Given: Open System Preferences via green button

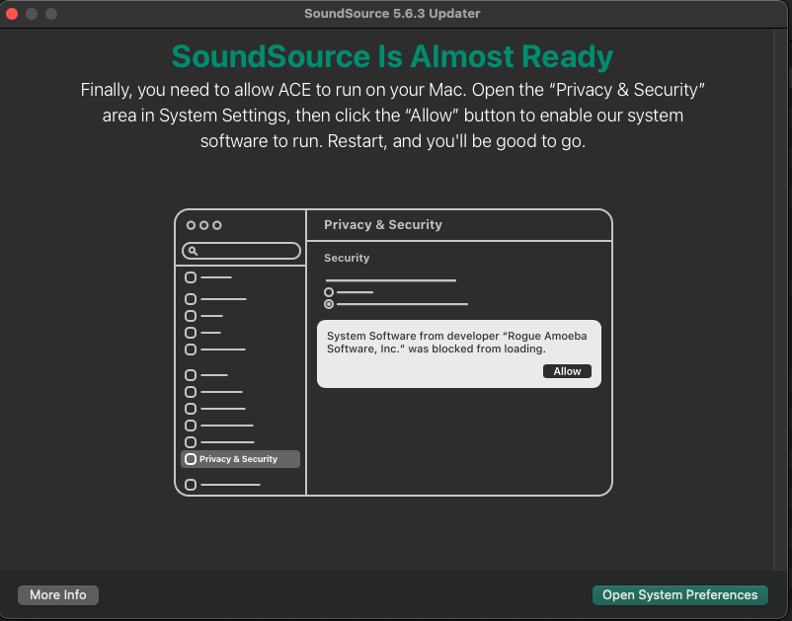Looking at the screenshot, I should click(679, 594).
